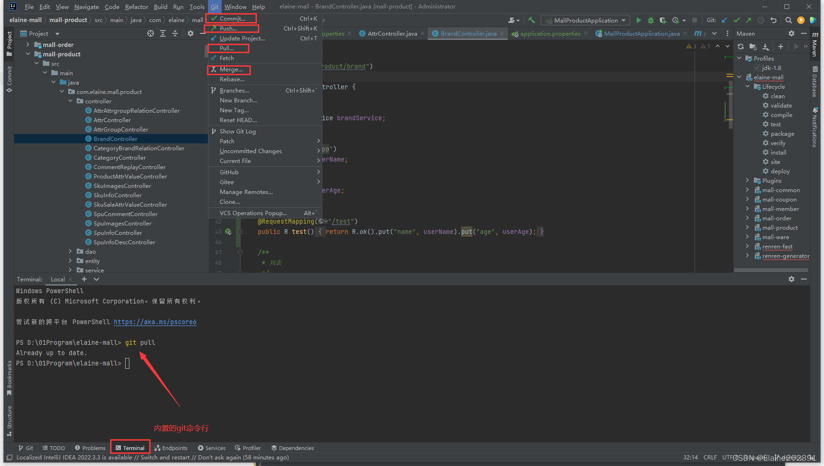Screen dimensions: 824x466
Task: Open the Refactor menu in the menu bar
Action: [x=136, y=7]
